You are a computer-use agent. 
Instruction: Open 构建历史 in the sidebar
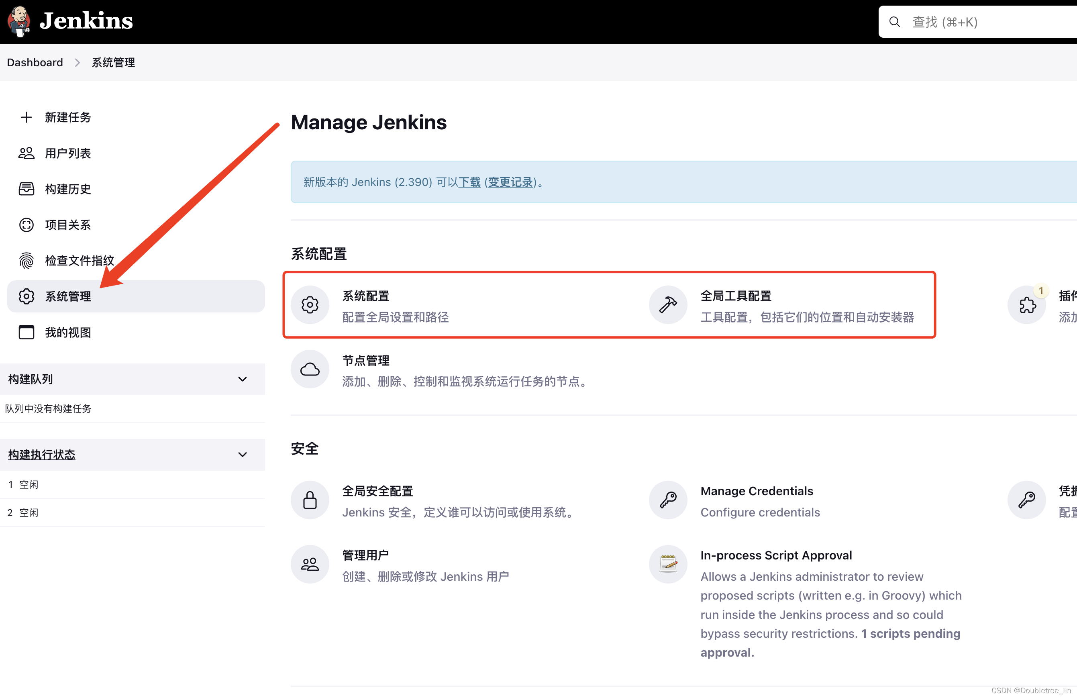[68, 189]
